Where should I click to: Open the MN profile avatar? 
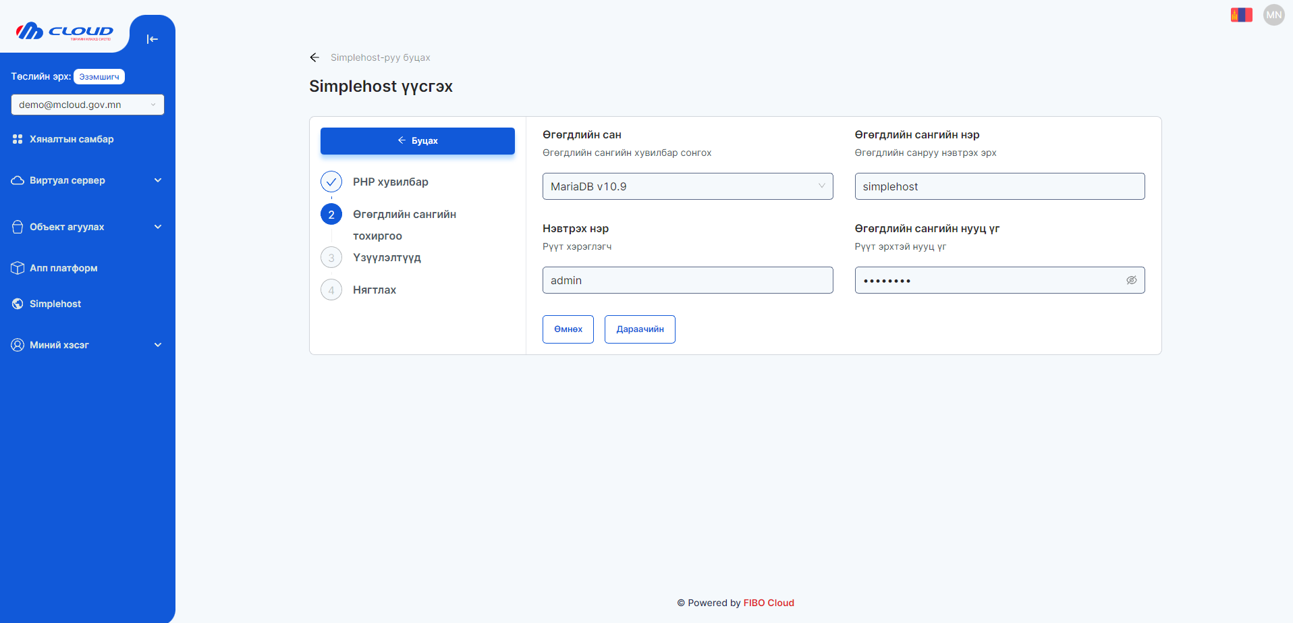coord(1273,14)
